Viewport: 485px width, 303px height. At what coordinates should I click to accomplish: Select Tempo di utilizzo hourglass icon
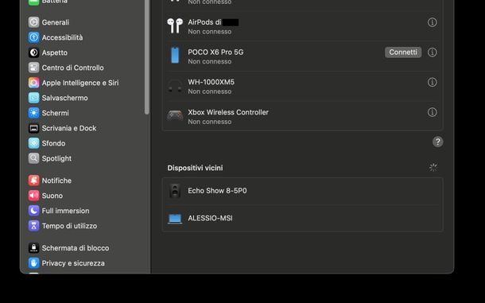click(x=33, y=226)
